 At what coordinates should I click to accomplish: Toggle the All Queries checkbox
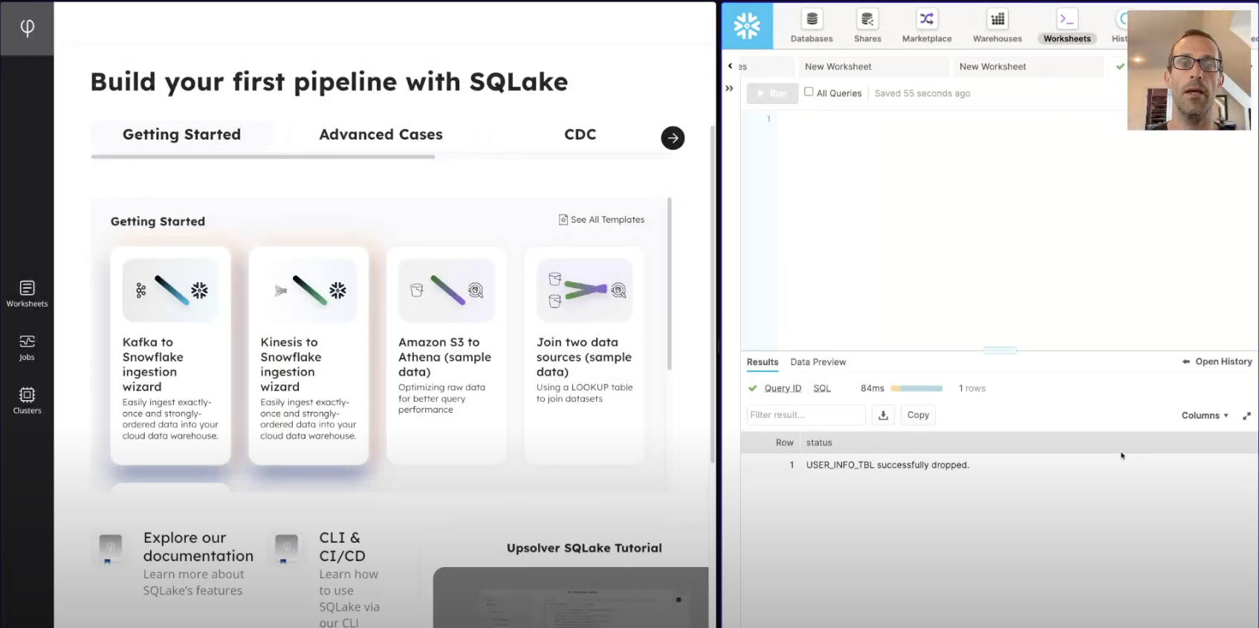[x=809, y=92]
